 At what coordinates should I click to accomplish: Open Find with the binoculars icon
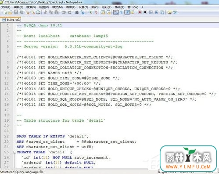pyautogui.click(x=77, y=12)
